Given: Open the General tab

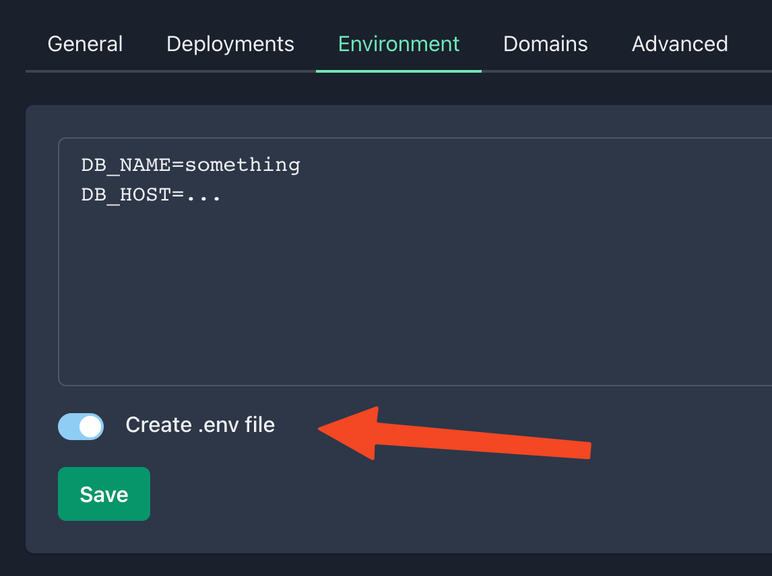Looking at the screenshot, I should pos(85,44).
